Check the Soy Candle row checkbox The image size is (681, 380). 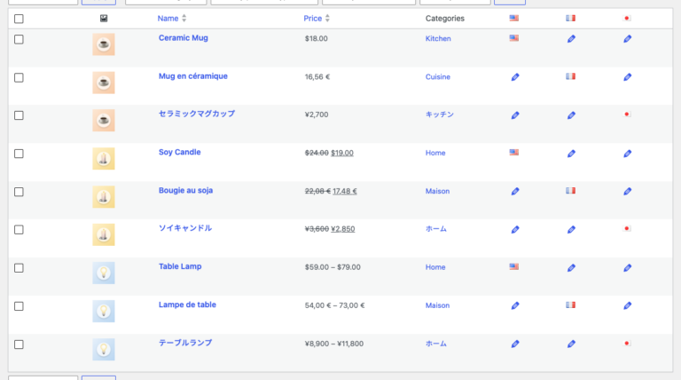(19, 154)
